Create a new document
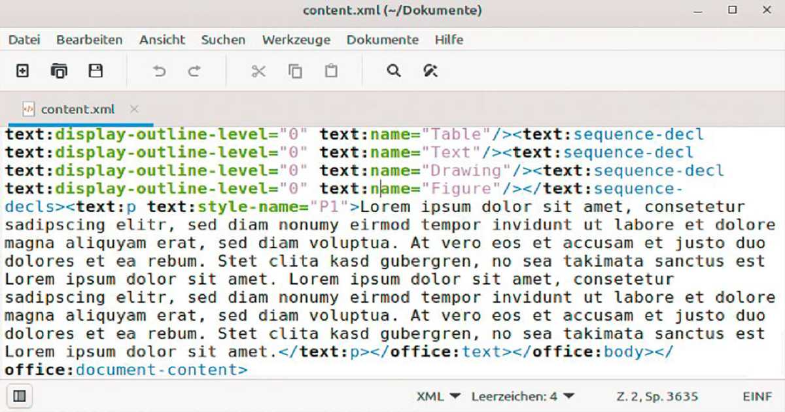 tap(22, 70)
